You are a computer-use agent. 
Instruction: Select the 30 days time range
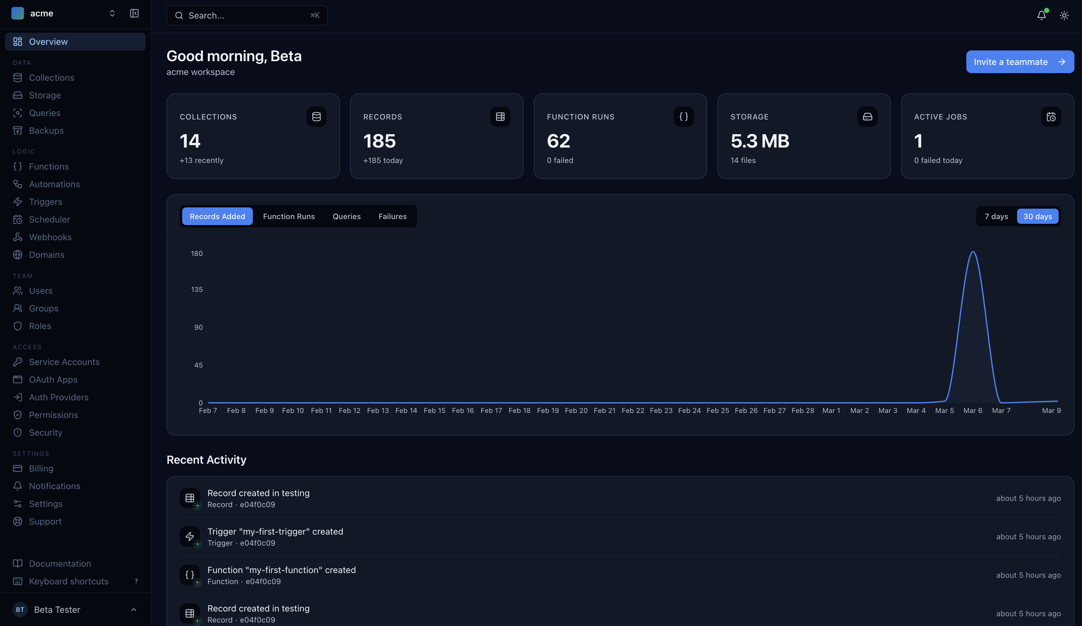[1037, 216]
